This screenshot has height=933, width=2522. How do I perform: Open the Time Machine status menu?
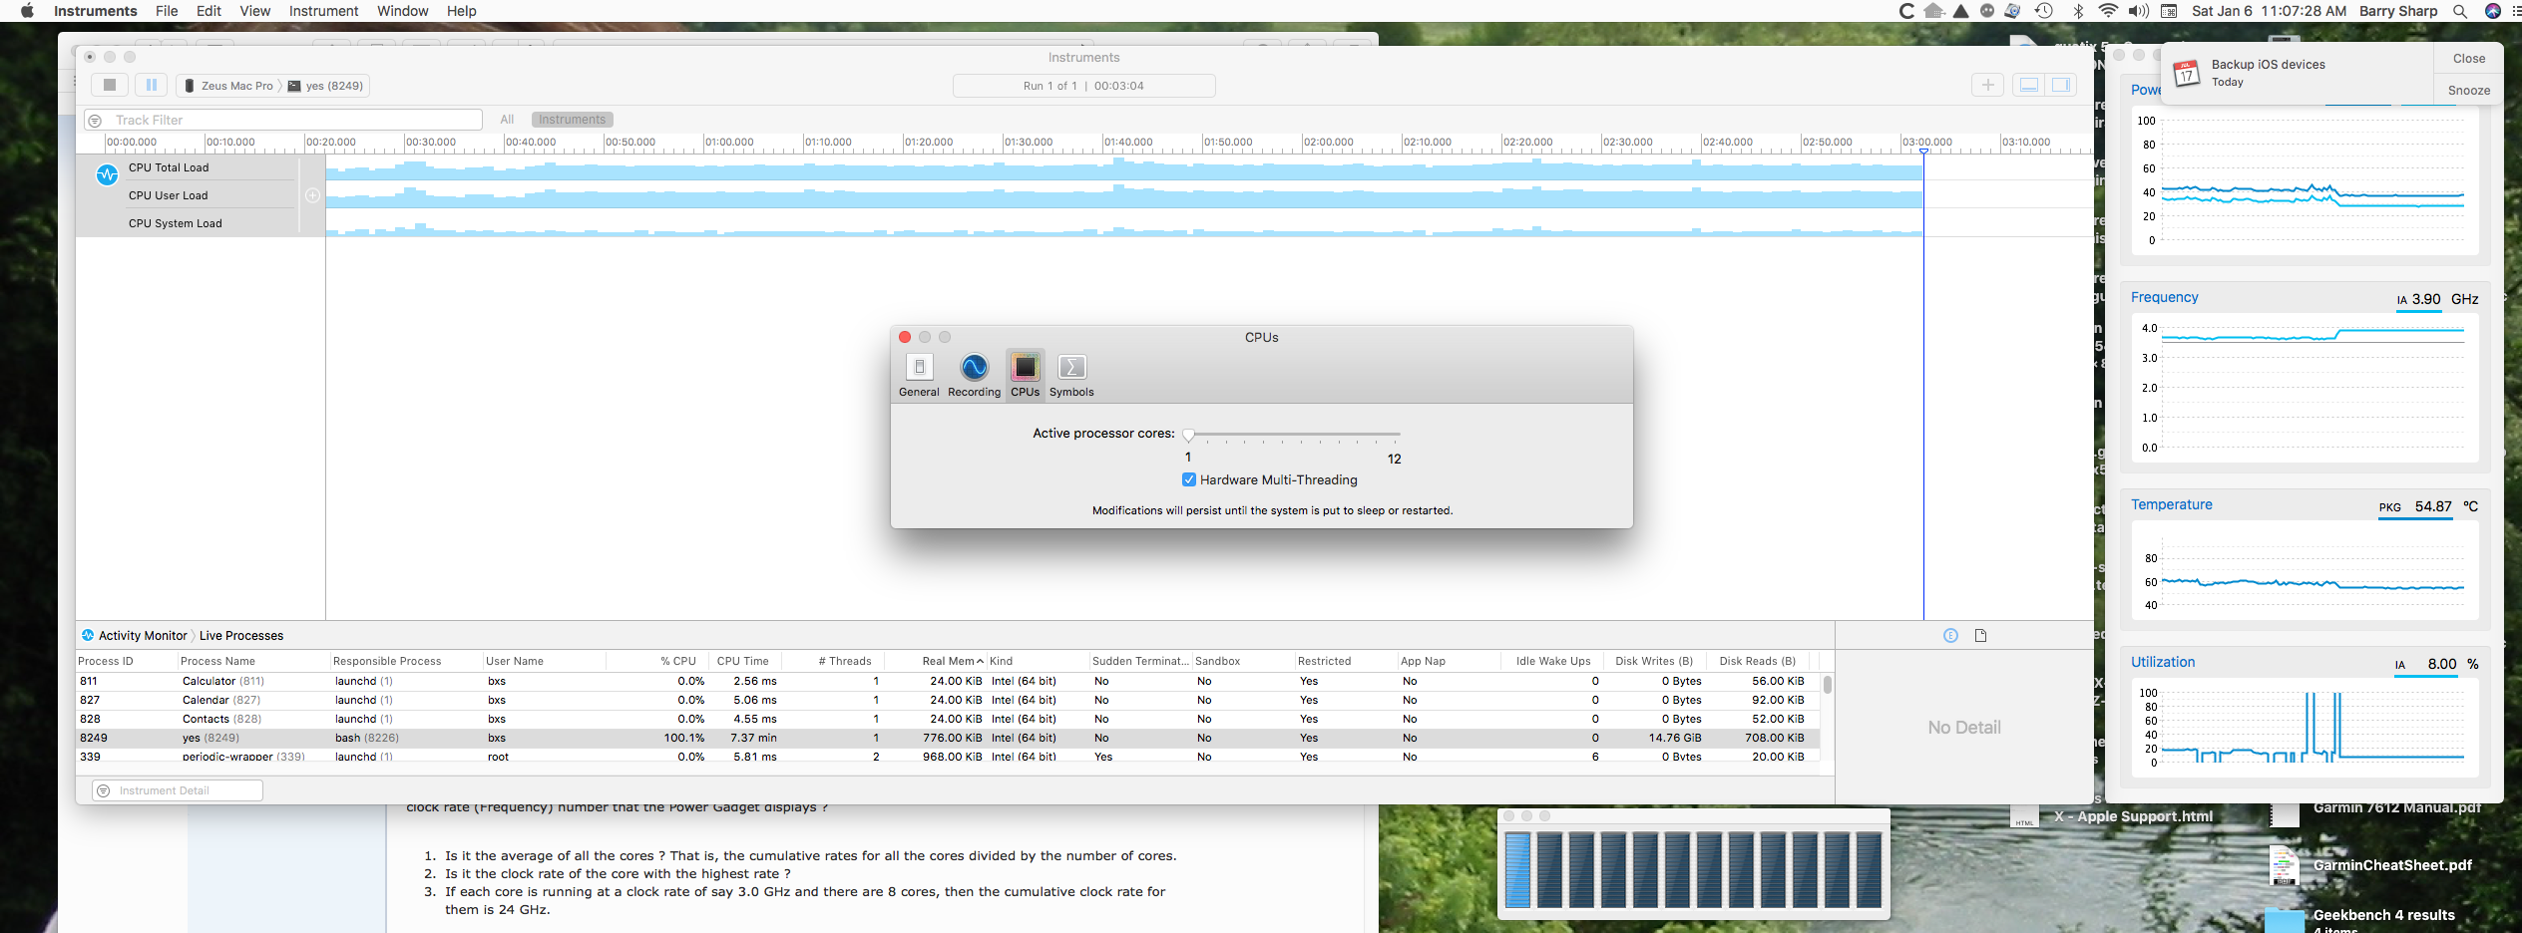click(x=2044, y=11)
